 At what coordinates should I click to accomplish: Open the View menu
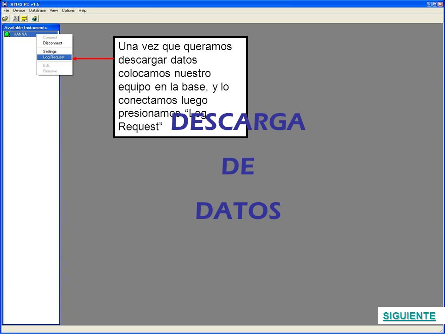click(x=54, y=10)
